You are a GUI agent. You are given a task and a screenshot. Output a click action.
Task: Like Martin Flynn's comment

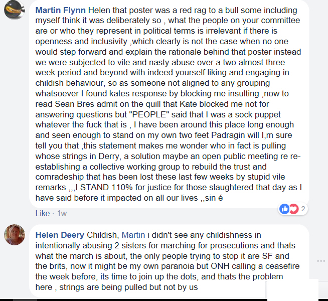43,213
